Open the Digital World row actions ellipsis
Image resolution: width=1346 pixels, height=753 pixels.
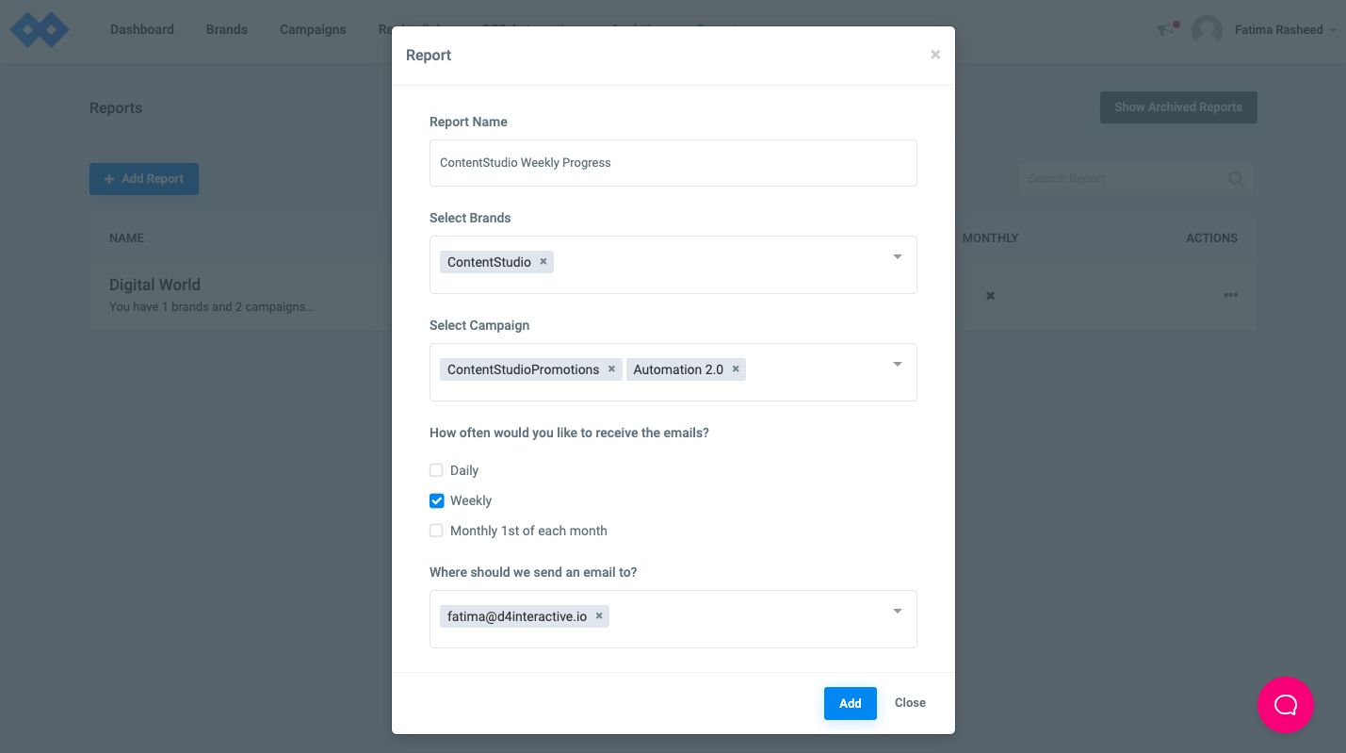(1230, 295)
